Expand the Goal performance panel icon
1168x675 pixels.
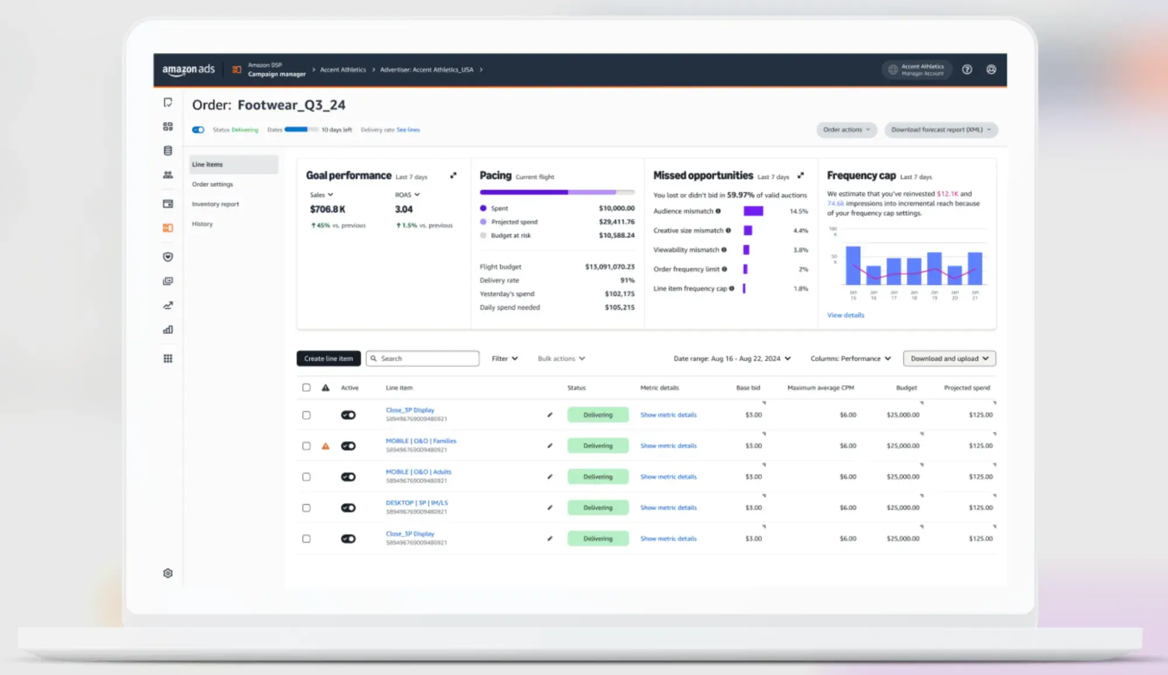[x=453, y=175]
